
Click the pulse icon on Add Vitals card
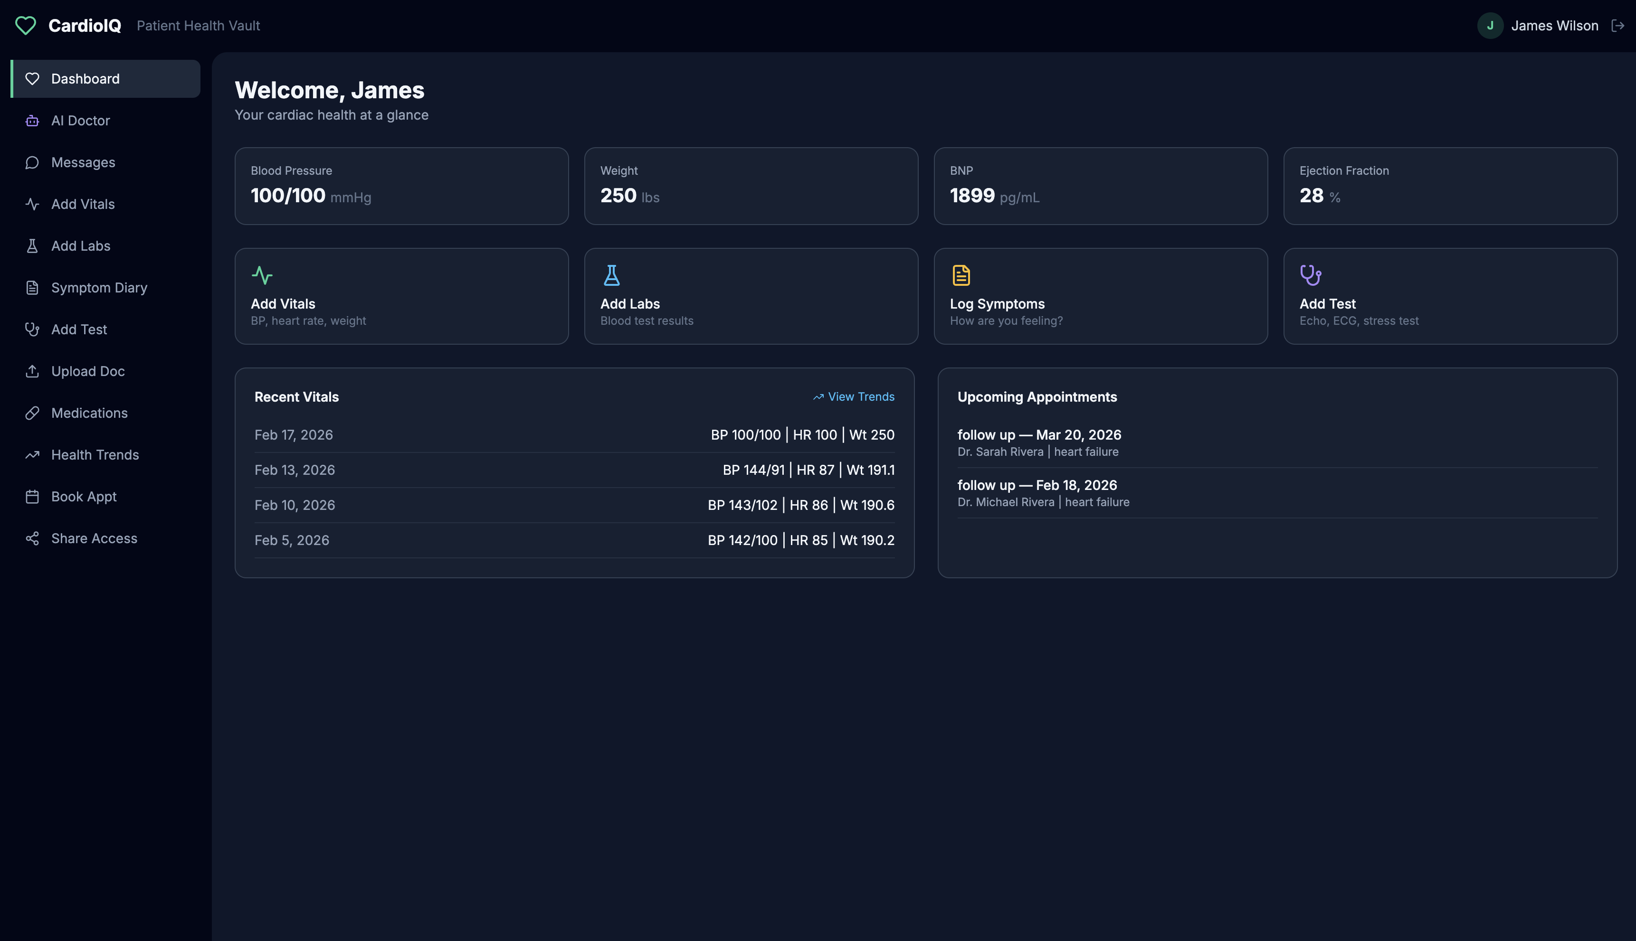tap(262, 275)
